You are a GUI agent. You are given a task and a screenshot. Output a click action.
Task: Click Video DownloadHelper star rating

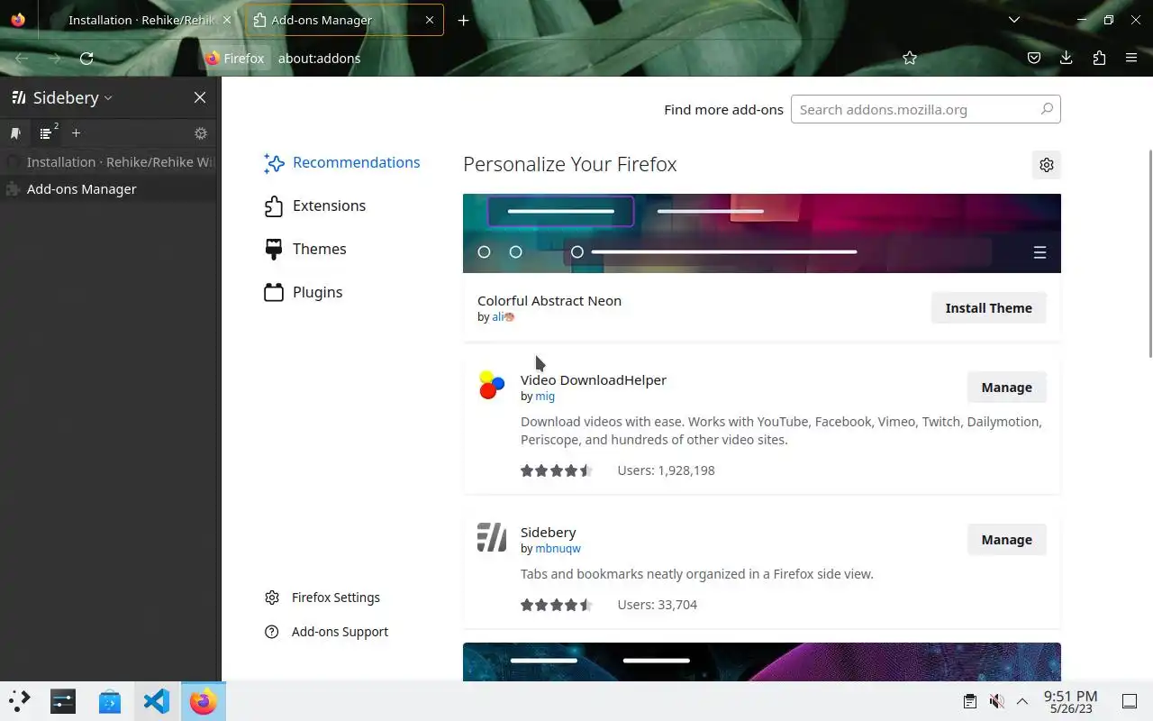pos(557,470)
